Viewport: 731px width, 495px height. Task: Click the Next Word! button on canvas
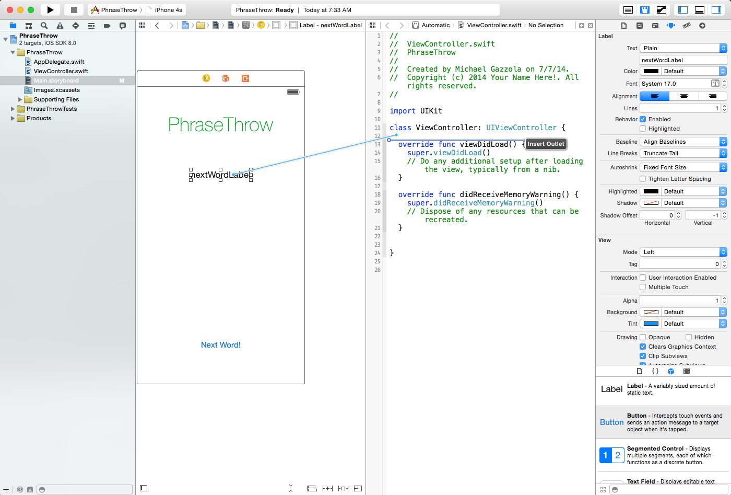point(221,345)
